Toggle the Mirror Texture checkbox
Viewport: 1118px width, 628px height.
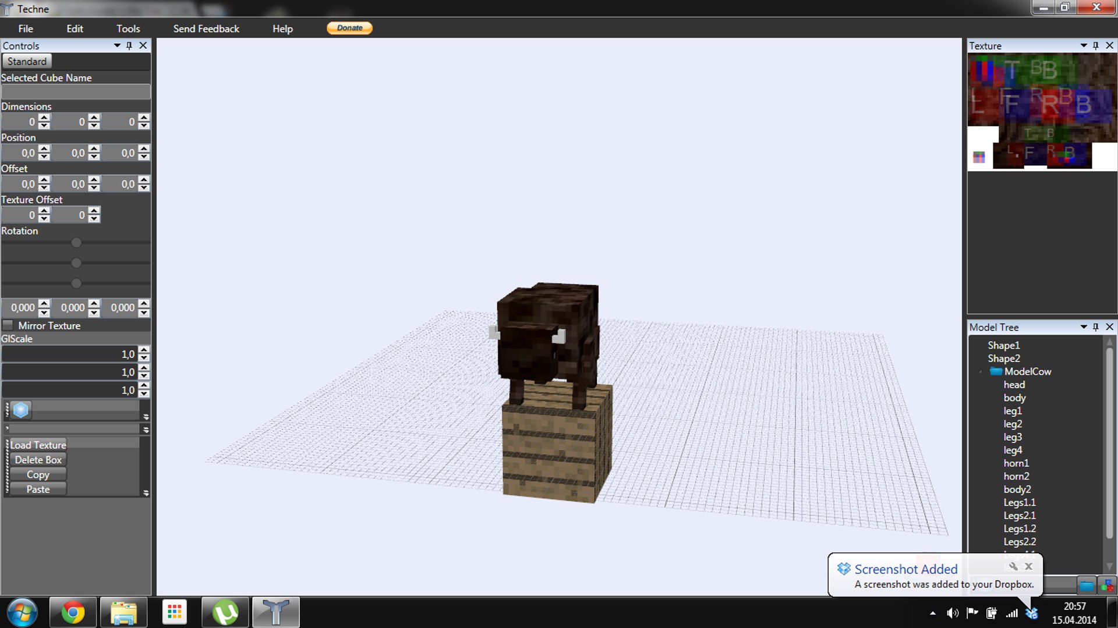tap(8, 325)
